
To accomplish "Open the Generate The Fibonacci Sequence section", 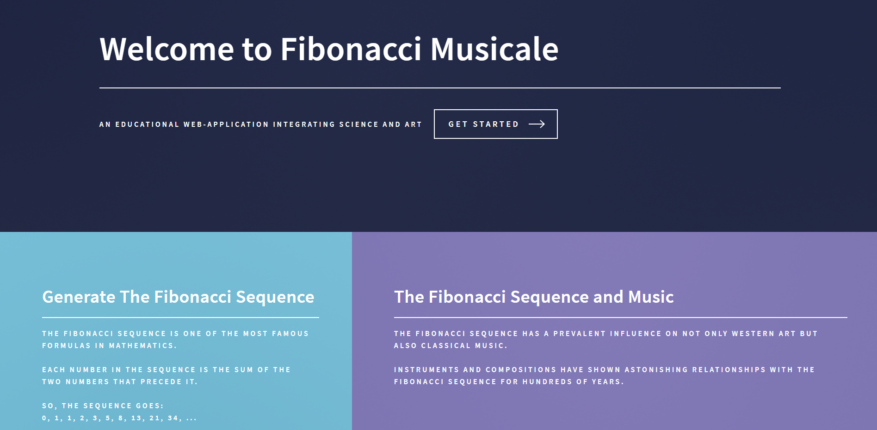I will pos(178,297).
